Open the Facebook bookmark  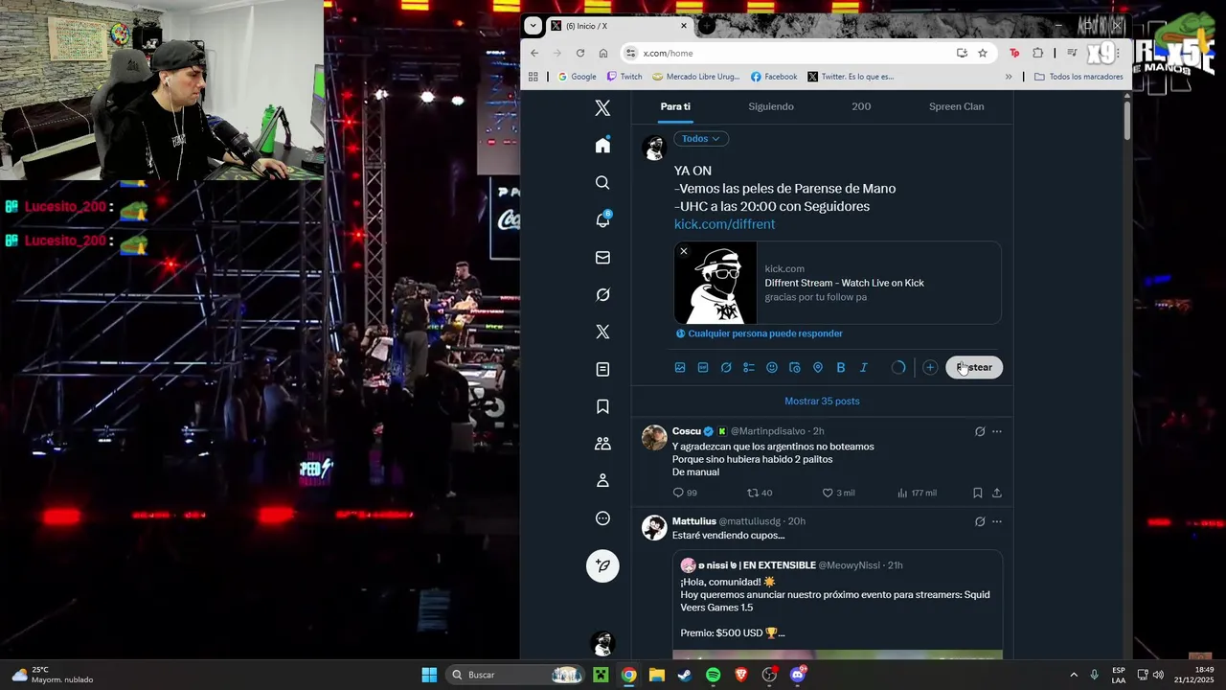774,77
